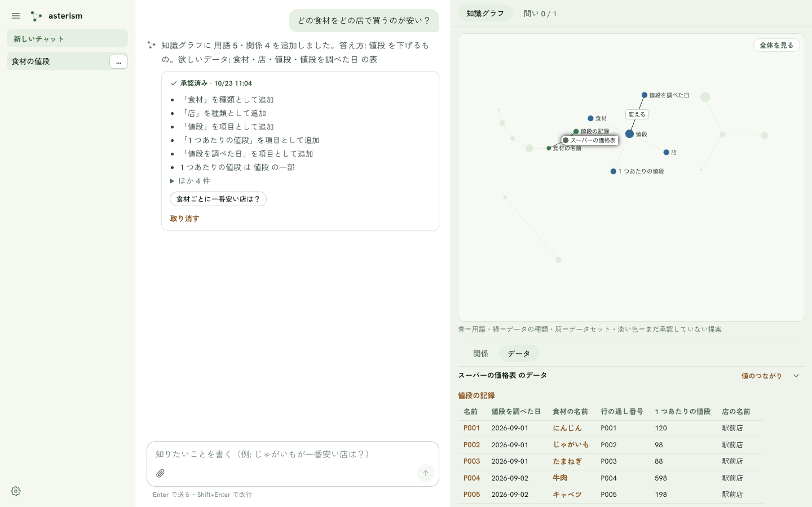Select the 食材の名前 green node
The height and width of the screenshot is (507, 812).
pos(549,148)
